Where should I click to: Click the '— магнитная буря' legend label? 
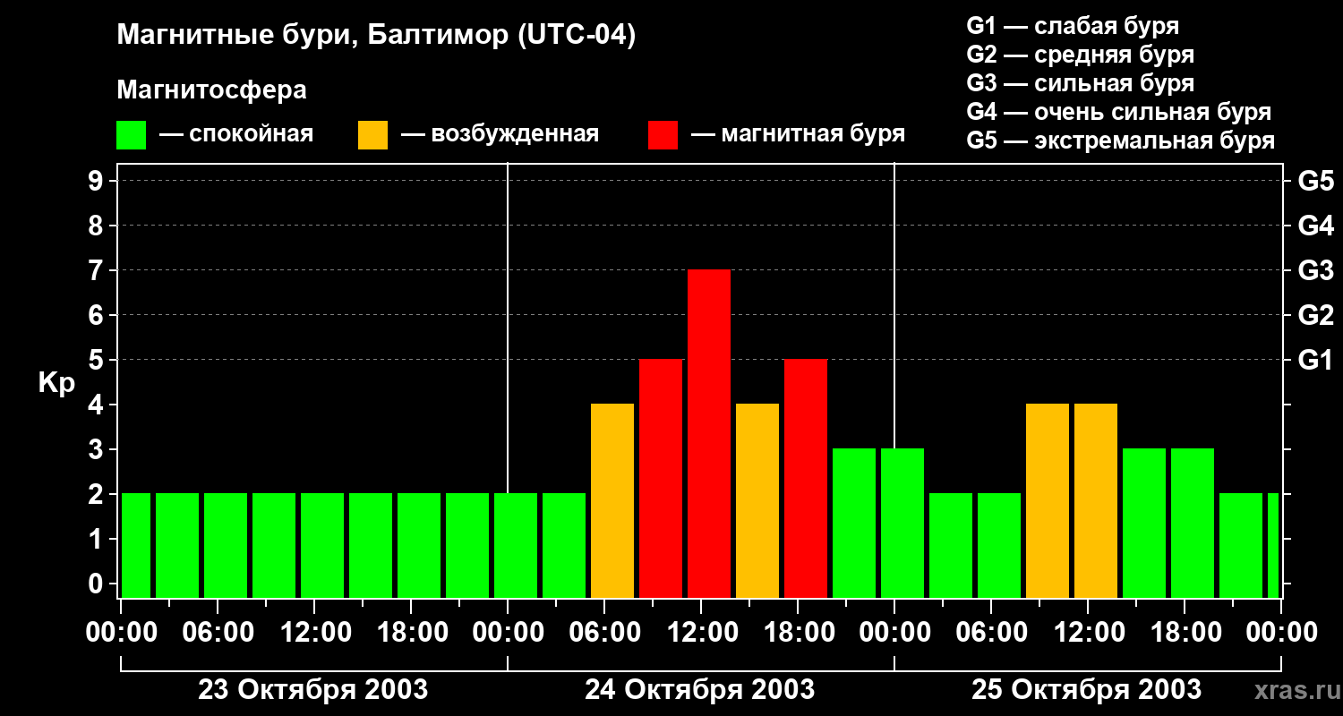pyautogui.click(x=799, y=135)
